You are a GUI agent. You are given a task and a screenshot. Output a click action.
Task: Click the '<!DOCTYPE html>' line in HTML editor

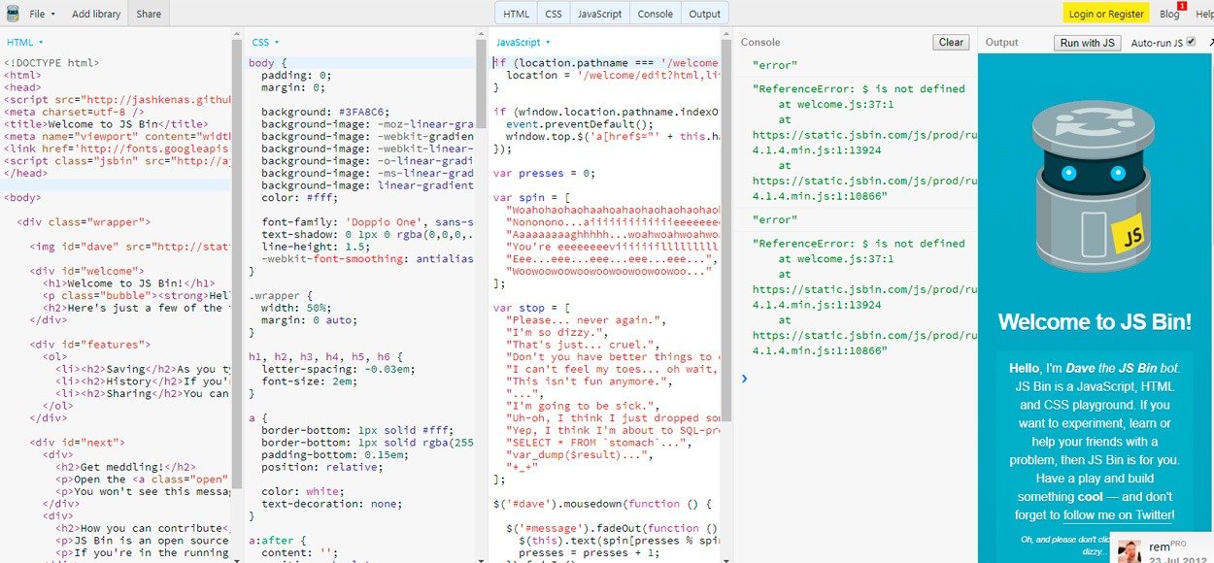51,63
